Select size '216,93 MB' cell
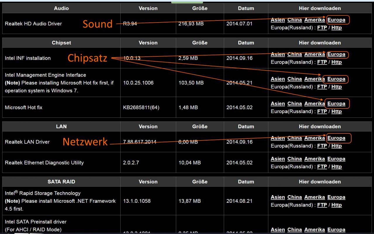 (200, 24)
